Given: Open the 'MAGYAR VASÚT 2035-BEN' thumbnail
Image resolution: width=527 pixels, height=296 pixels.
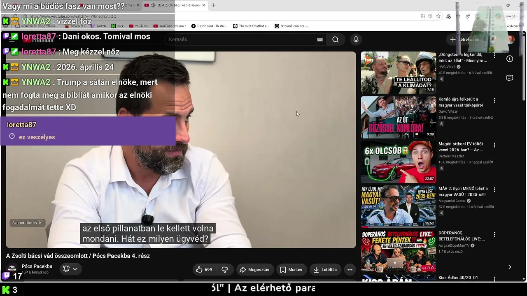Looking at the screenshot, I should point(399,206).
